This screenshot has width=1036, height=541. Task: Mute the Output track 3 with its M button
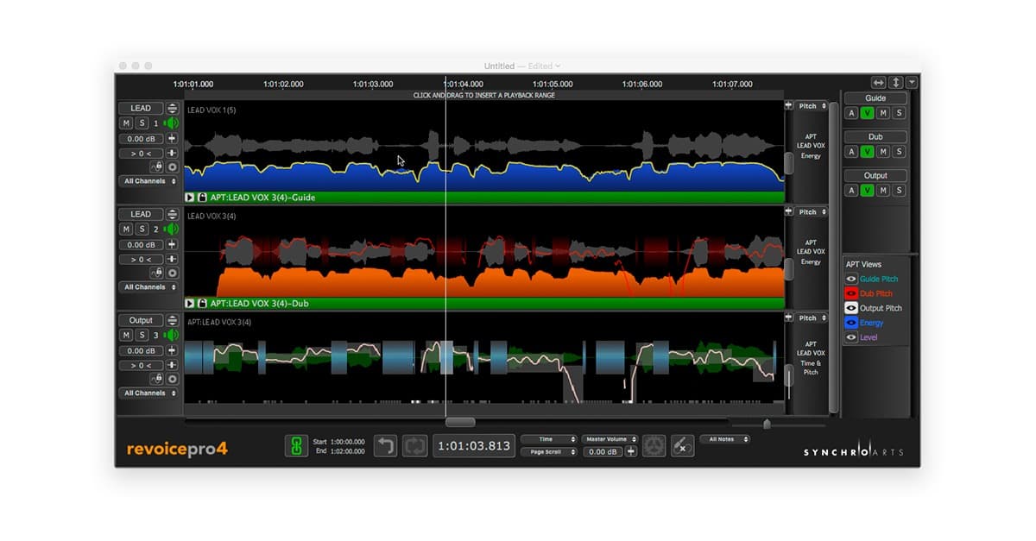pos(126,335)
